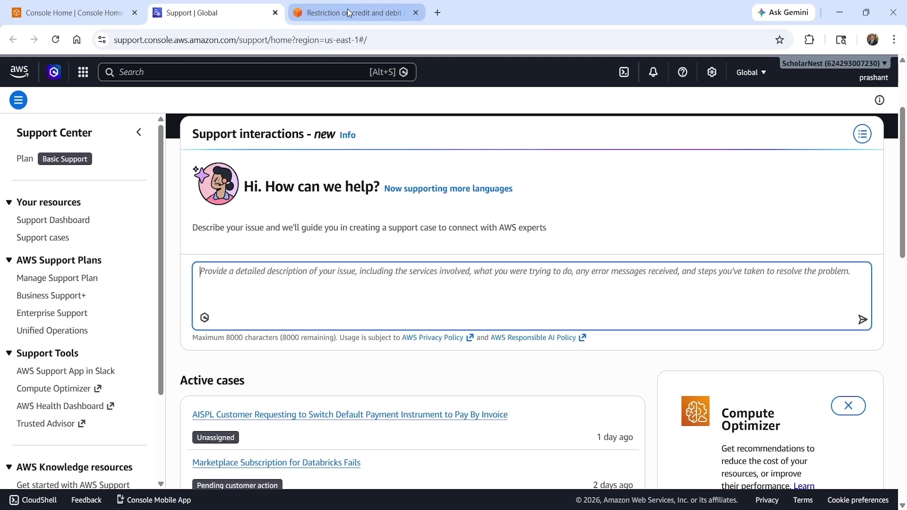Image resolution: width=907 pixels, height=510 pixels.
Task: Select Enterprise Support in sidebar
Action: (52, 313)
